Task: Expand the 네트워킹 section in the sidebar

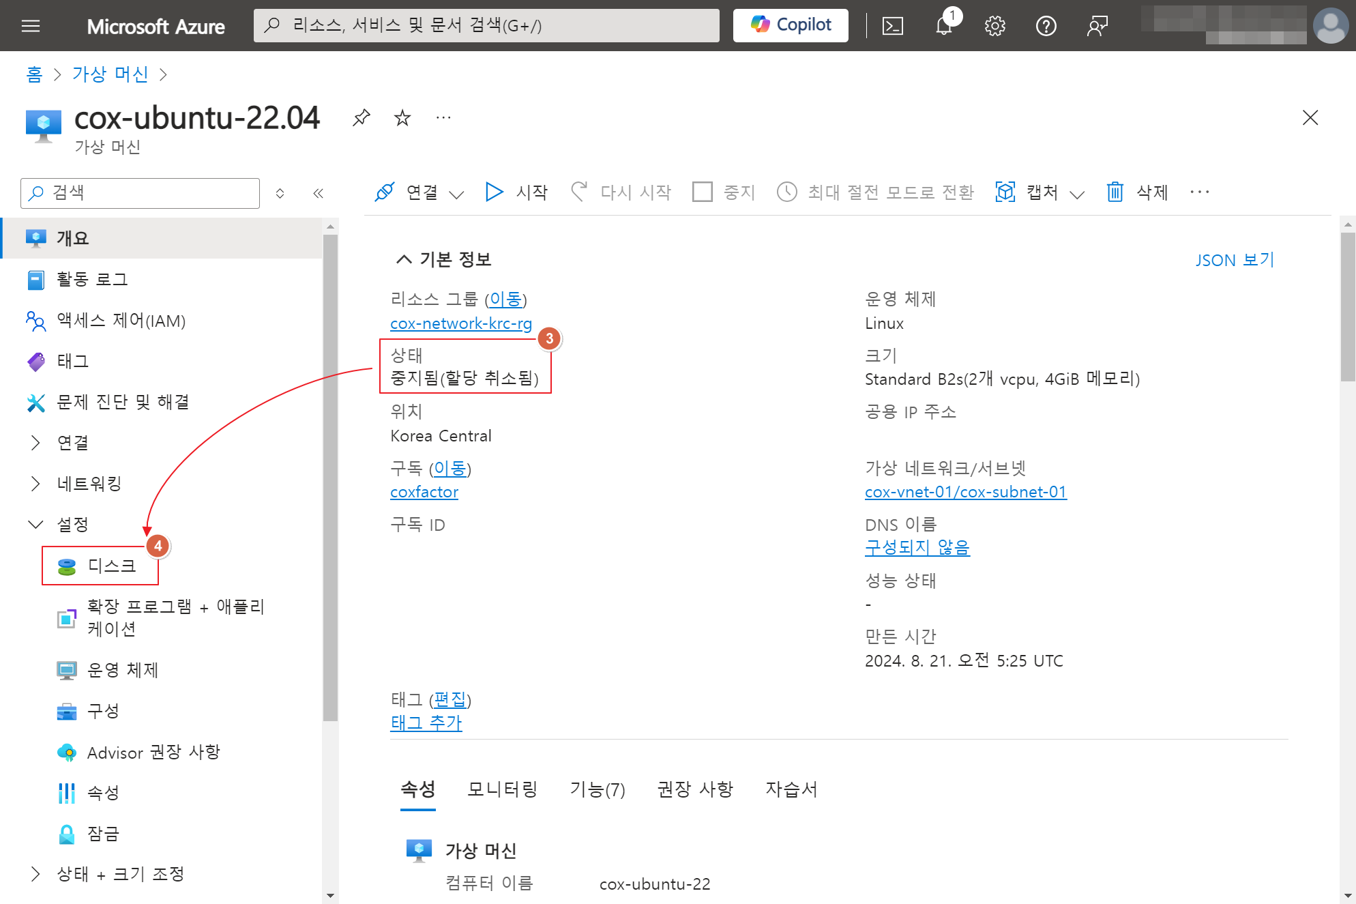Action: (35, 484)
